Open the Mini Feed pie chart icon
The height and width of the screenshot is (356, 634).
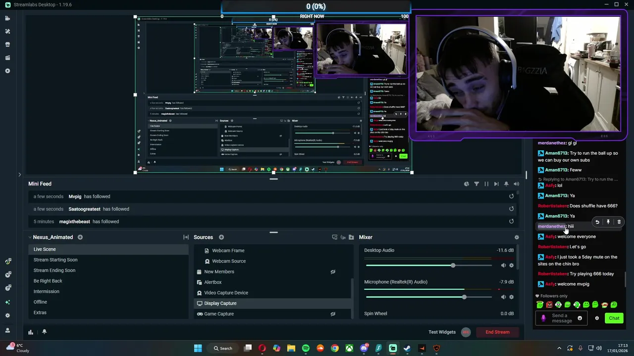(467, 184)
